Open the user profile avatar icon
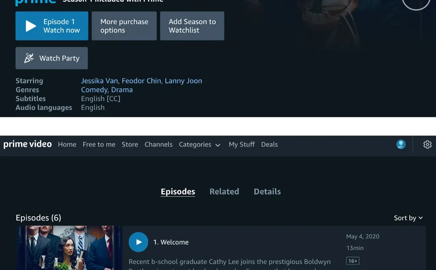Viewport: 436px width, 270px height. (401, 144)
